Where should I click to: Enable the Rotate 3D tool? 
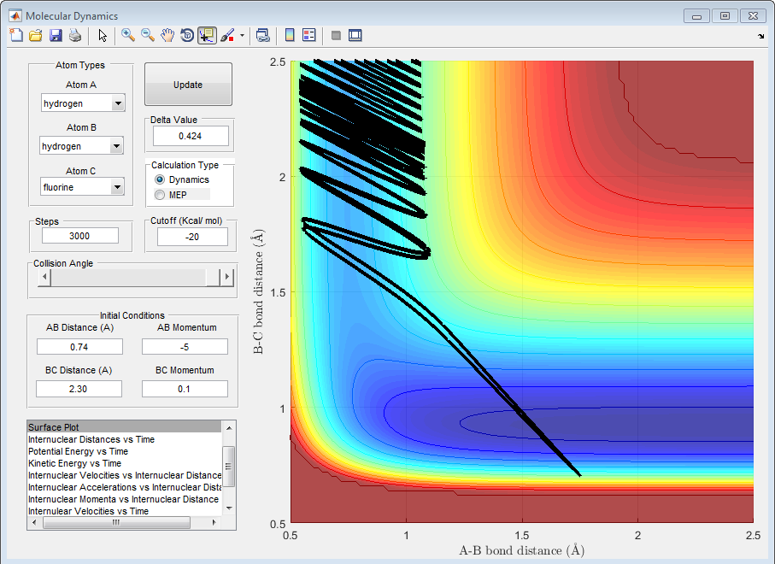coord(187,35)
